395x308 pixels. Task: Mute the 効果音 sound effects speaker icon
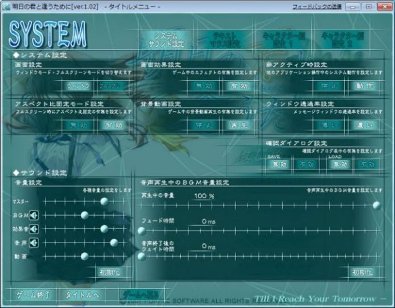tap(33, 228)
